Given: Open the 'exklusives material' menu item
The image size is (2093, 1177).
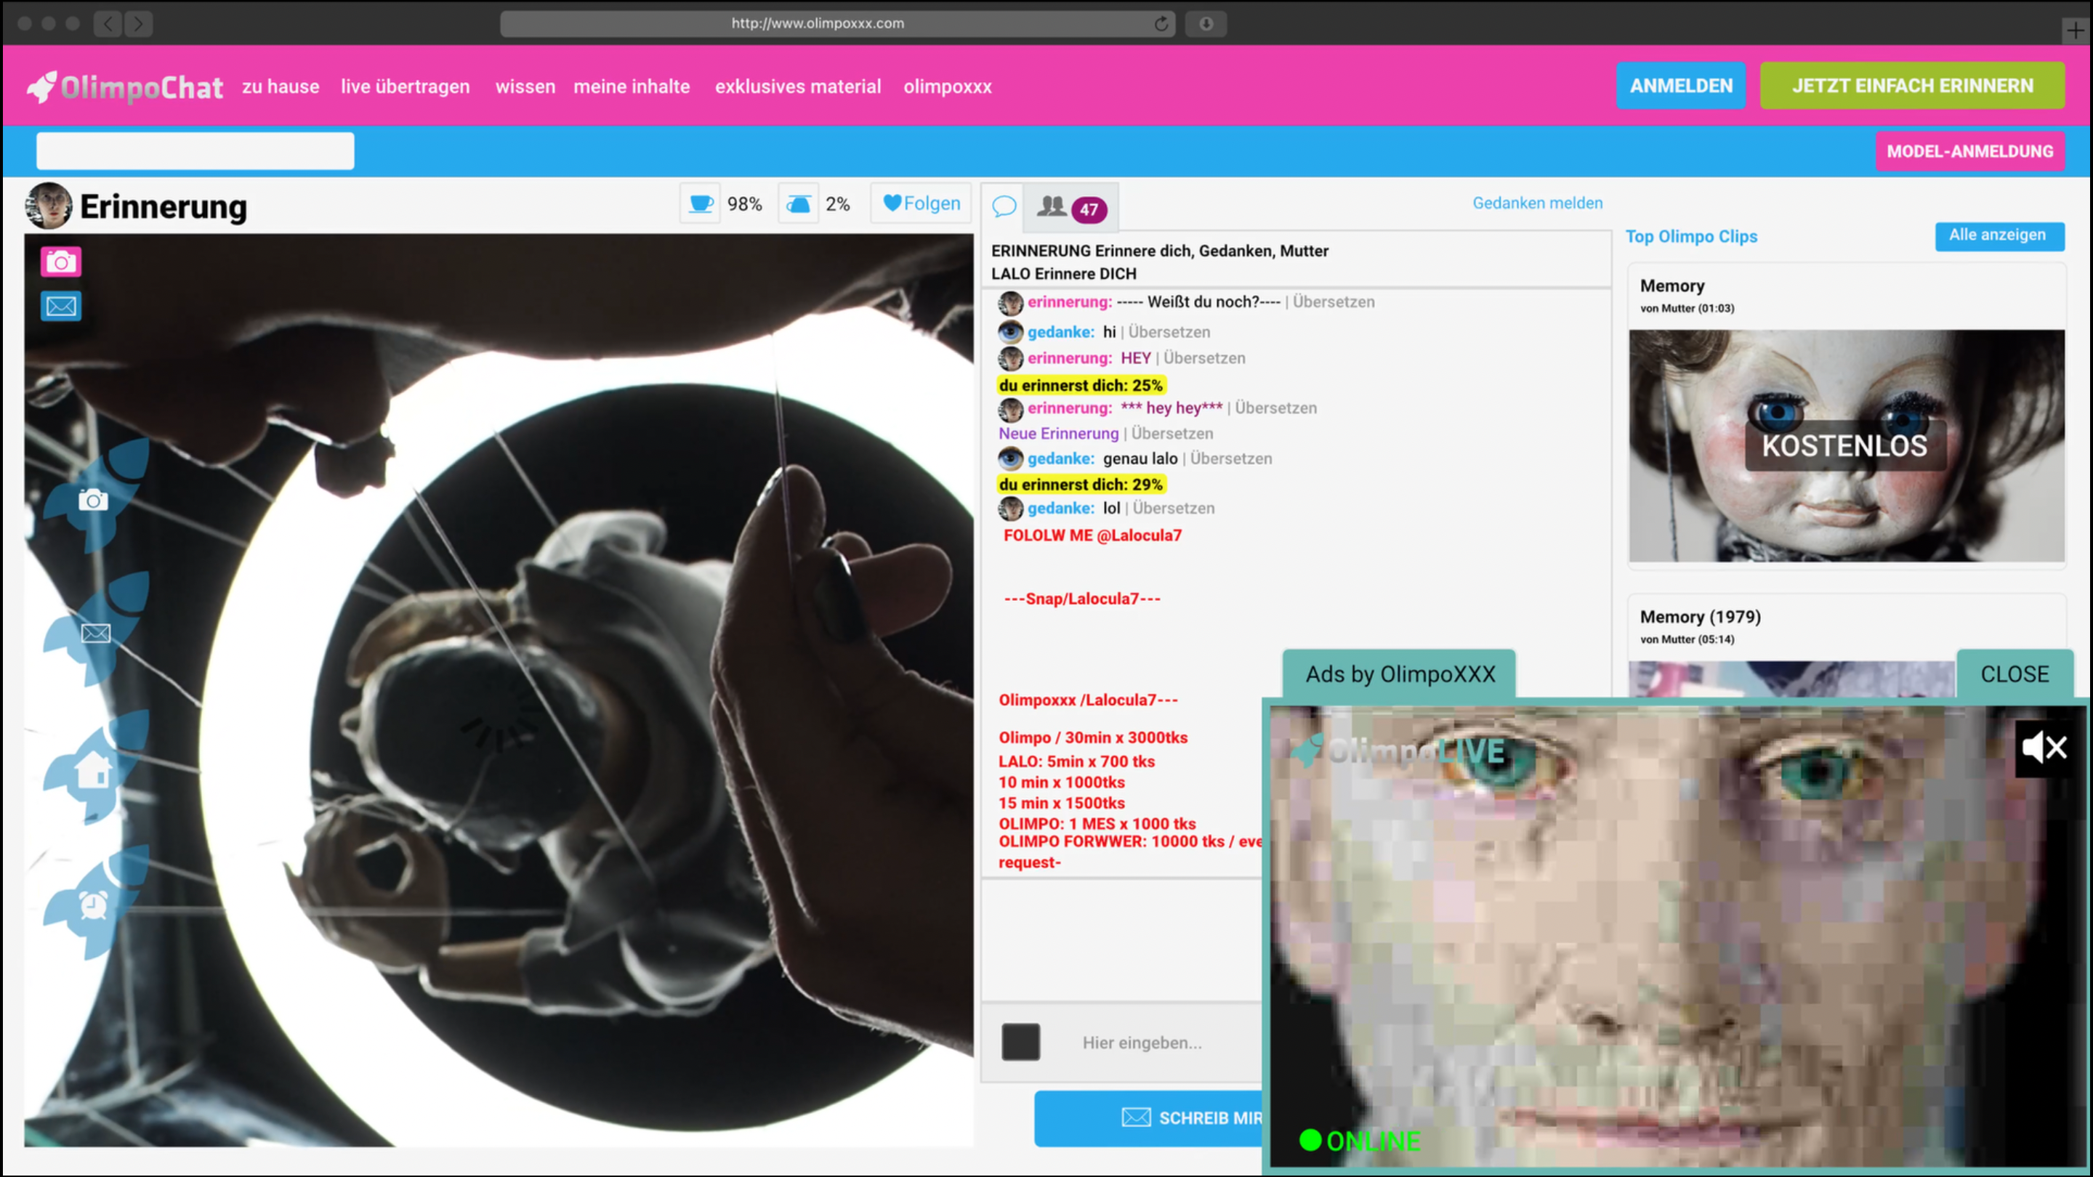Looking at the screenshot, I should (x=797, y=86).
